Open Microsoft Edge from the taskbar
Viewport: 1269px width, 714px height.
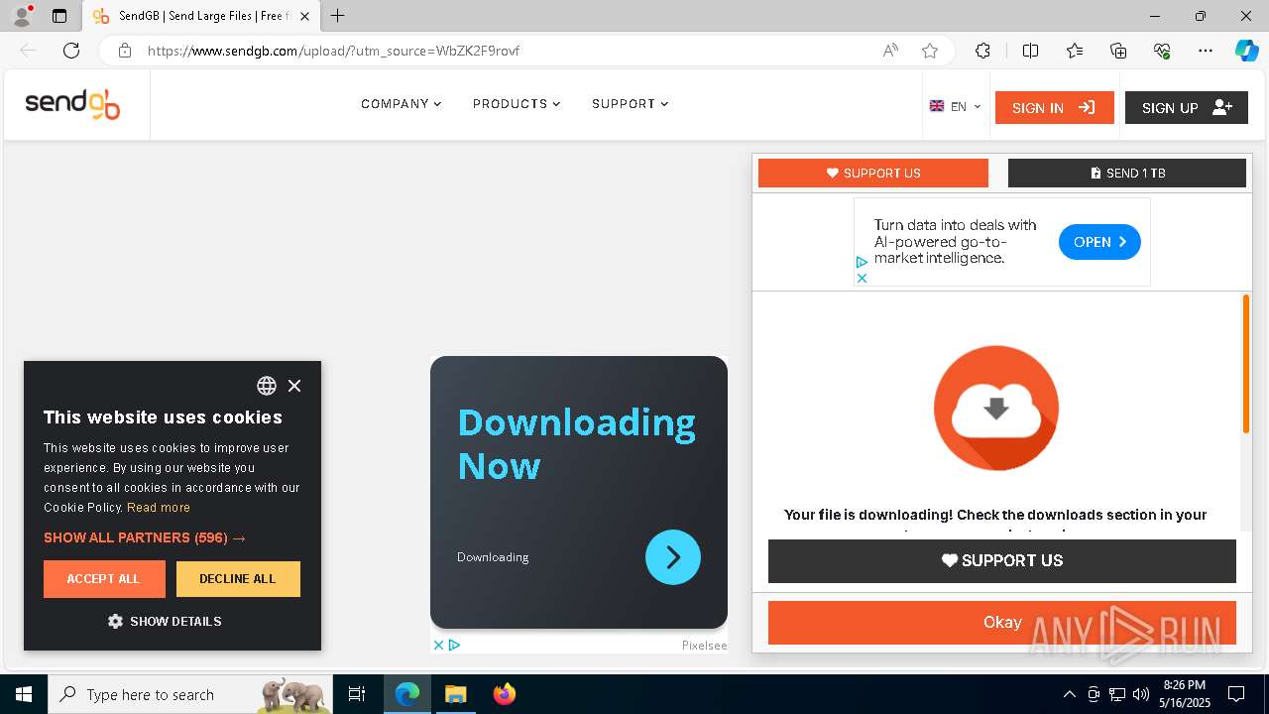[x=407, y=694]
